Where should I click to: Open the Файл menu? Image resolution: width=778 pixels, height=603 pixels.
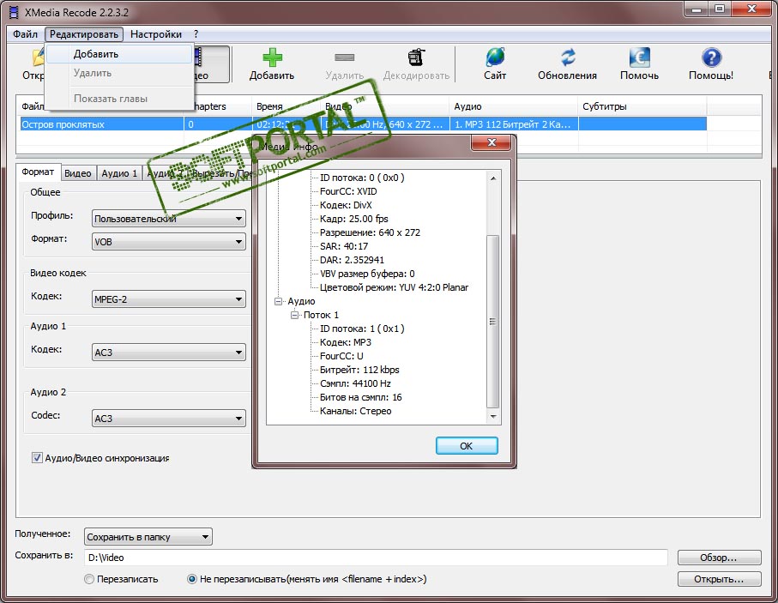pyautogui.click(x=26, y=34)
